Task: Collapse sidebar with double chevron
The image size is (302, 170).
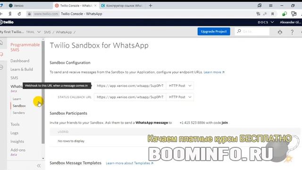Action: pos(39,166)
